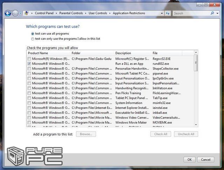Screen dimensions: 224x170
Task: Click 'C:\Program Files\Microsoft ...' folder cell
Action: point(92,113)
